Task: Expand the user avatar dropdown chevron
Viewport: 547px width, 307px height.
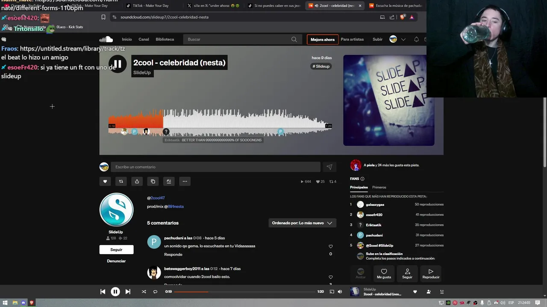Action: [403, 39]
